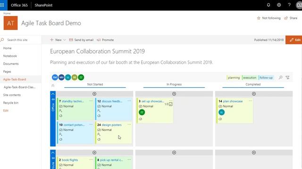Open Site contents
This screenshot has width=302, height=169.
[x=12, y=95]
